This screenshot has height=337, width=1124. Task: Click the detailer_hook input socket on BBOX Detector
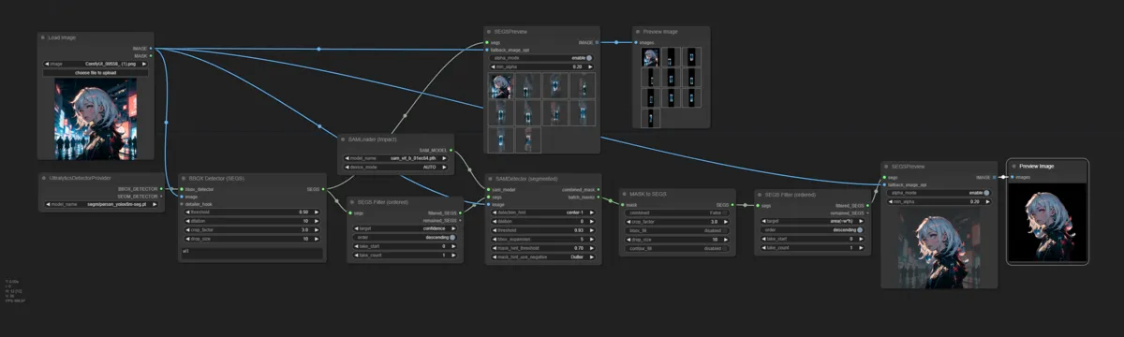182,204
